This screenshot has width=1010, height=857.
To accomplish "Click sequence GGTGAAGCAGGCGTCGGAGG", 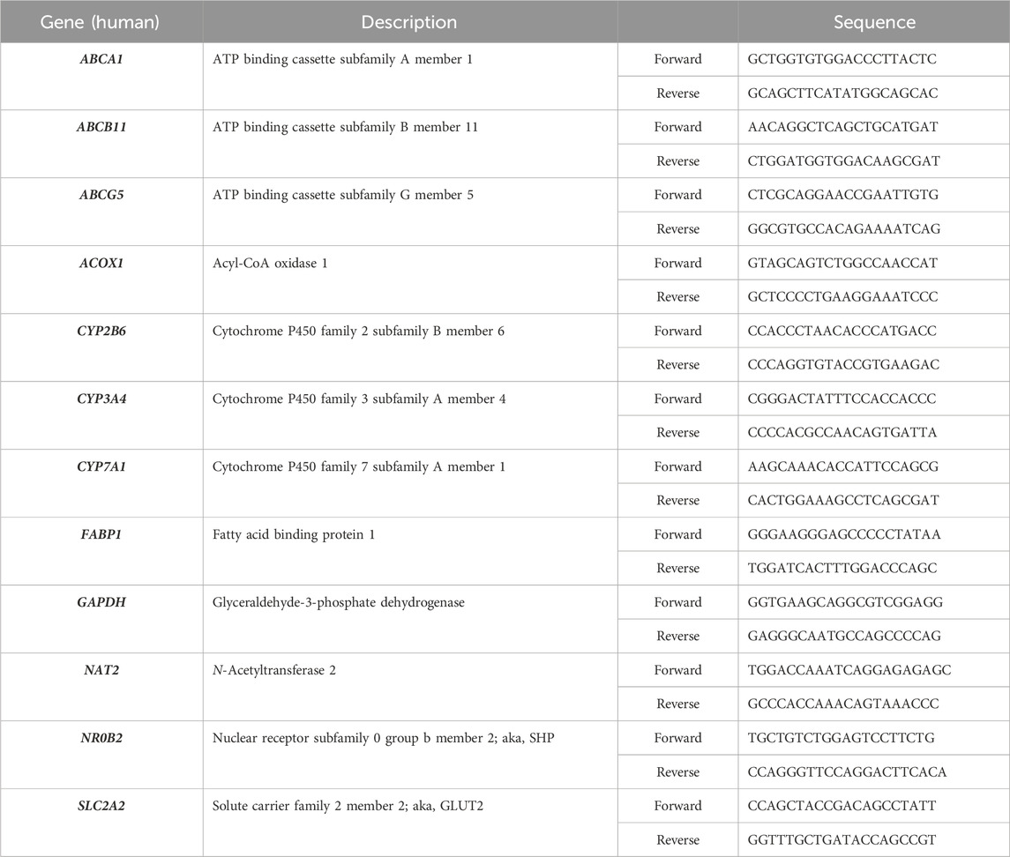I will click(845, 602).
